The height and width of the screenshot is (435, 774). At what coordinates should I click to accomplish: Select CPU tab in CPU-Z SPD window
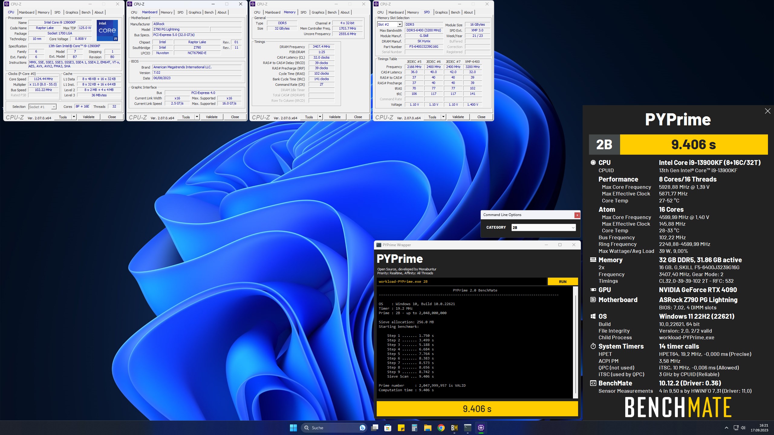point(380,12)
